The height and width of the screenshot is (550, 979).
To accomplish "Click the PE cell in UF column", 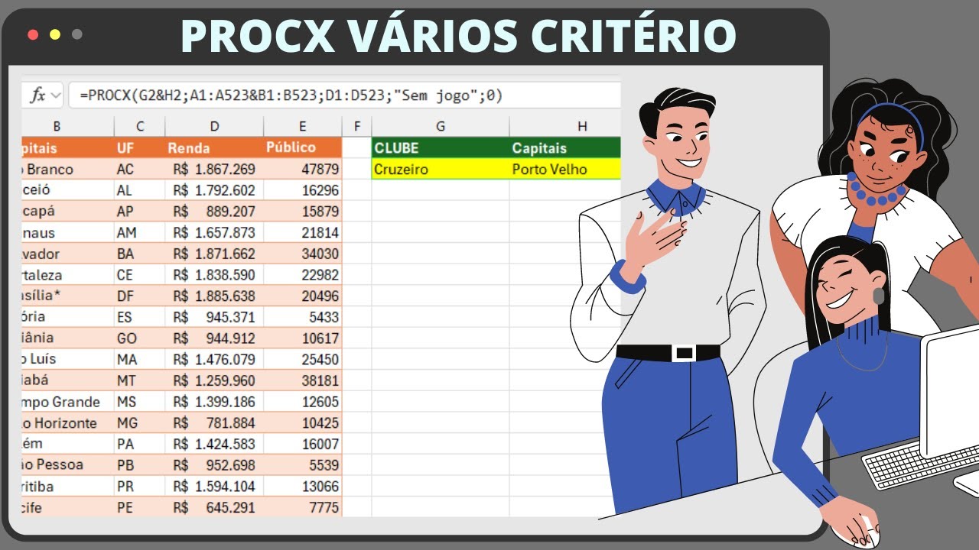I will [139, 507].
